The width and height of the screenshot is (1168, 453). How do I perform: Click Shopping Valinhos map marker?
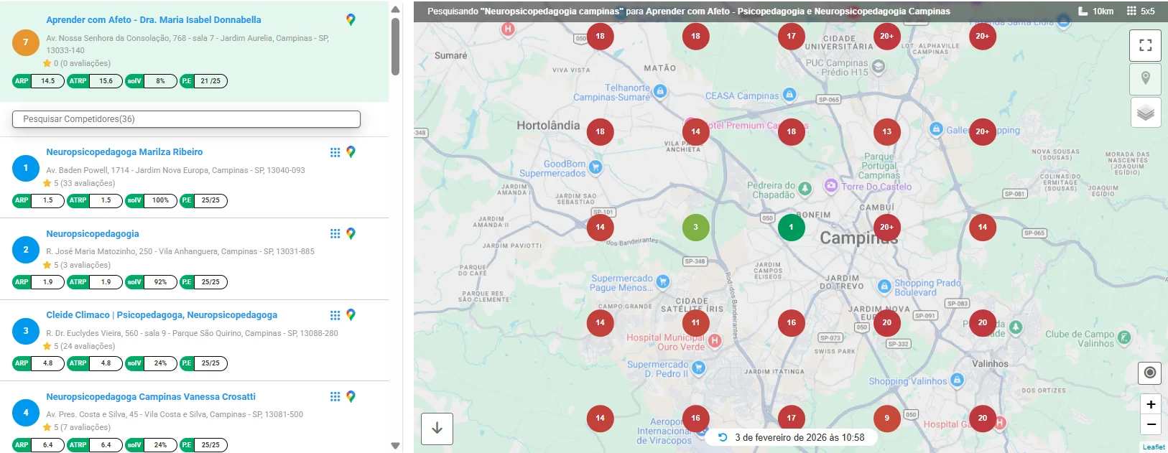coord(957,380)
